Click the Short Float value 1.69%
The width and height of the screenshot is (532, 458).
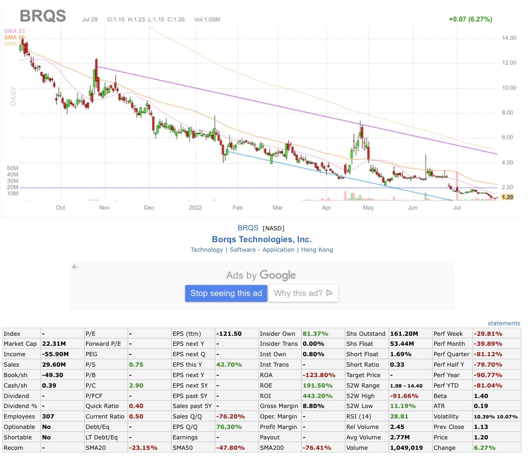[401, 354]
